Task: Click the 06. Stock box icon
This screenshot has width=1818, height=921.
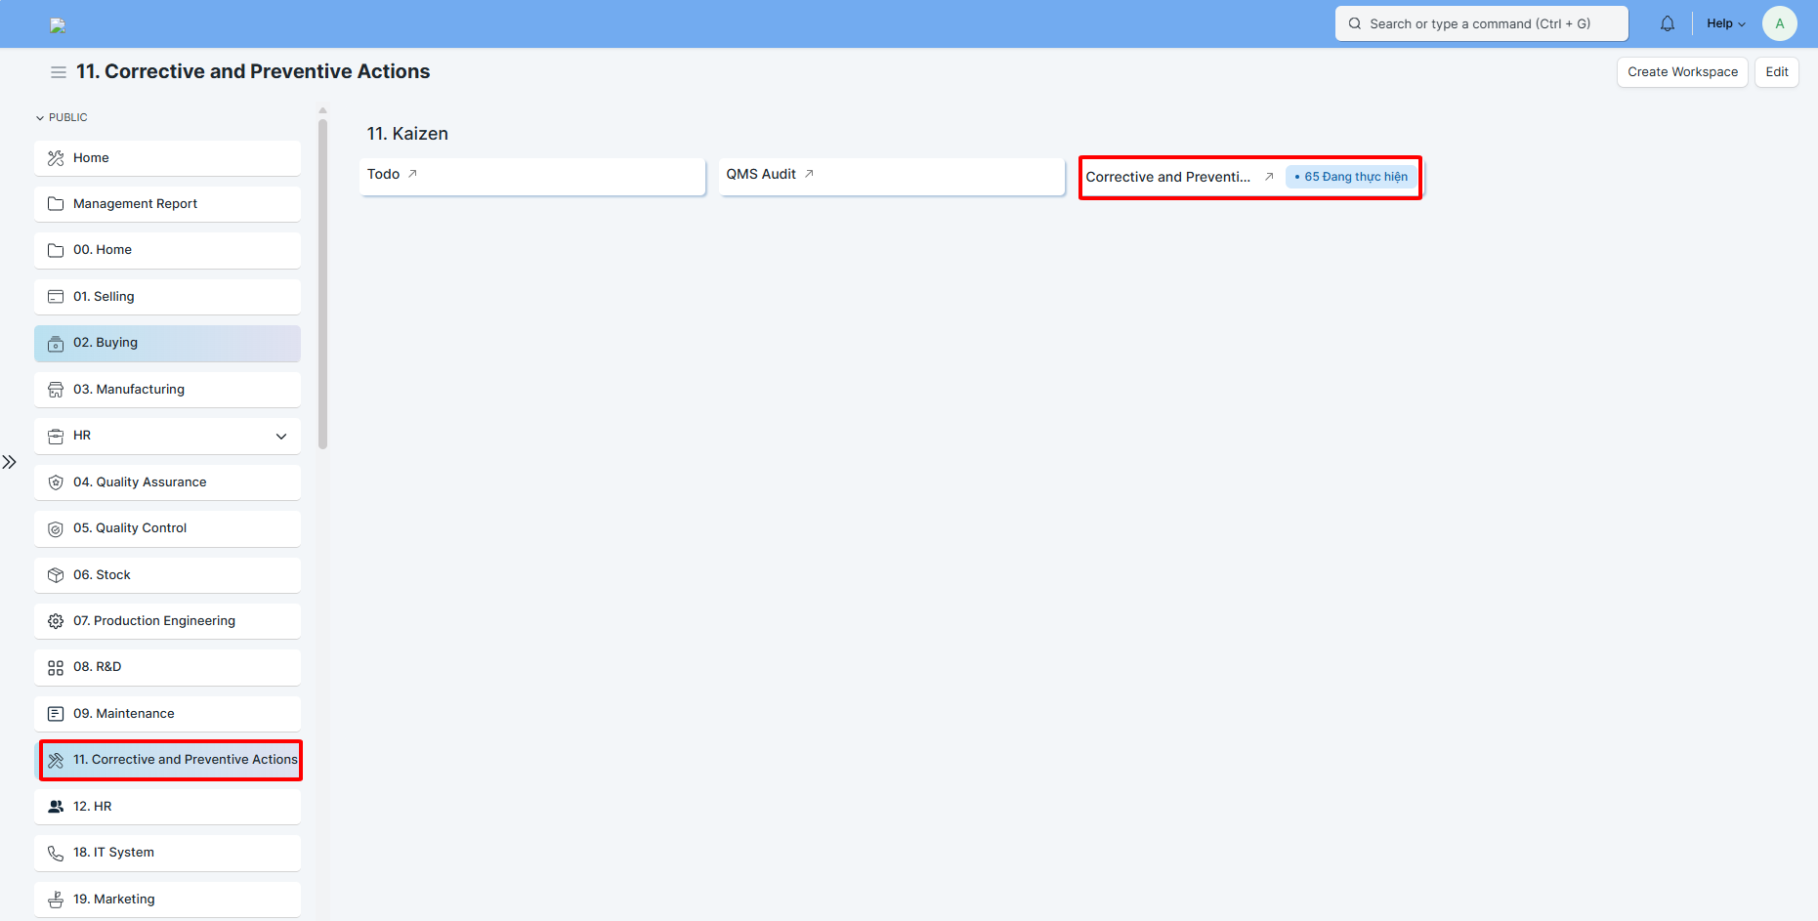Action: [56, 575]
